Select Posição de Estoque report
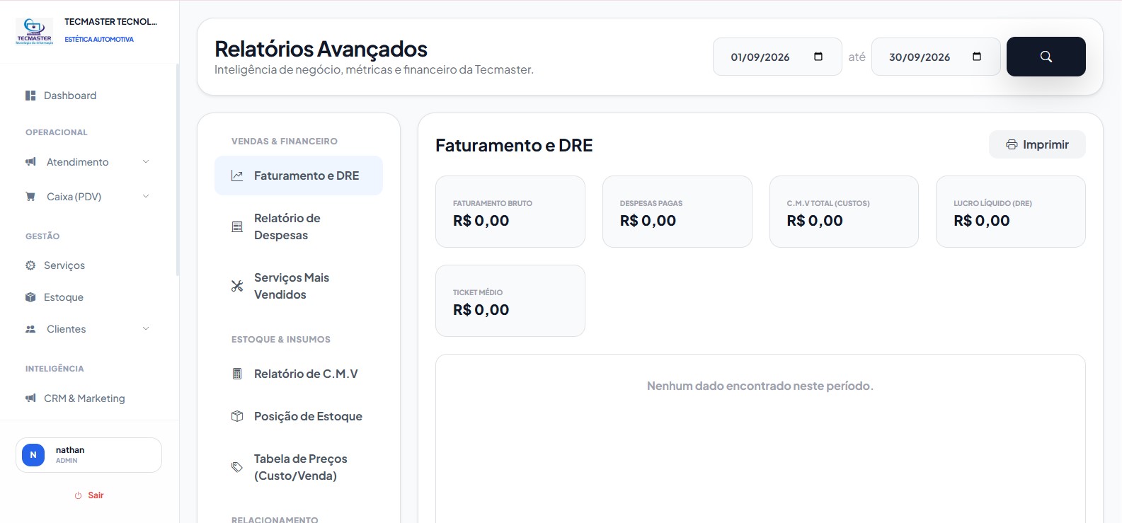Viewport: 1122px width, 523px height. pyautogui.click(x=299, y=416)
